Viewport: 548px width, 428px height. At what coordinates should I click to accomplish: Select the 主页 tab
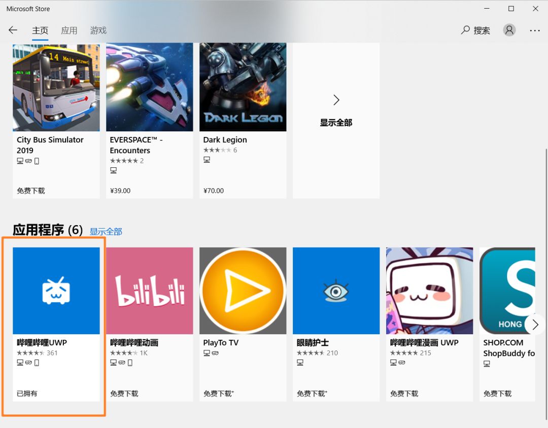(40, 30)
